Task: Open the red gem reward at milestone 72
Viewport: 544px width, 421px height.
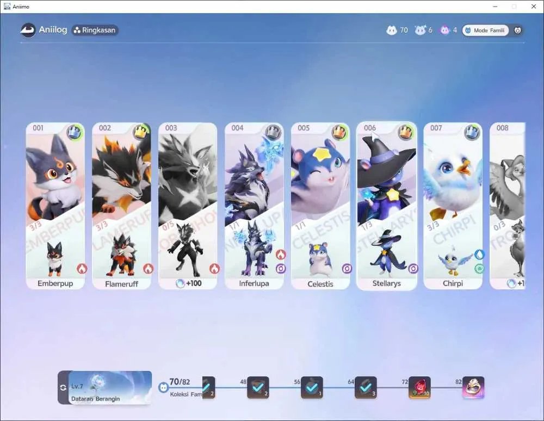Action: tap(420, 388)
